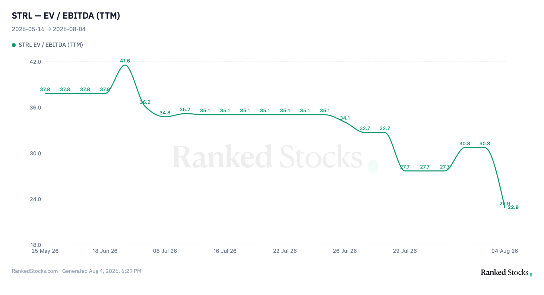This screenshot has height=295, width=544.
Task: Click the 22 Jul 26 axis label
Action: click(x=285, y=251)
